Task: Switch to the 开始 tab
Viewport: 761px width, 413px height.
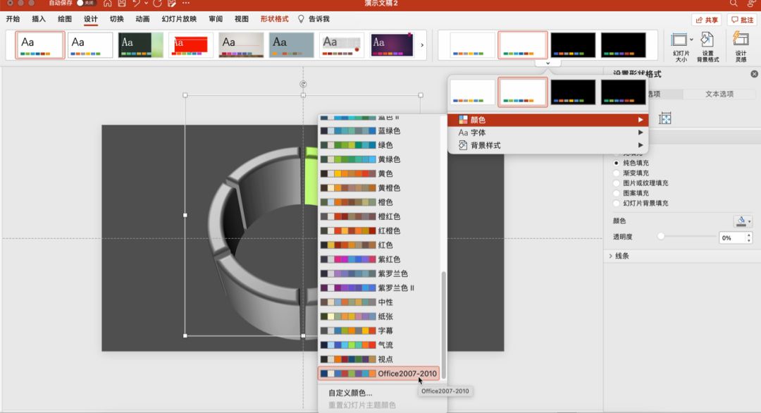Action: click(x=13, y=19)
